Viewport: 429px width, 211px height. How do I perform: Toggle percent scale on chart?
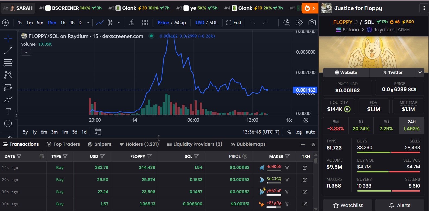(x=289, y=132)
